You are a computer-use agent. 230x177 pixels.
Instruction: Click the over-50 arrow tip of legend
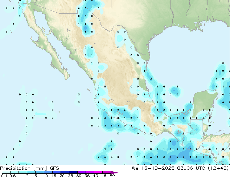[x=115, y=172]
